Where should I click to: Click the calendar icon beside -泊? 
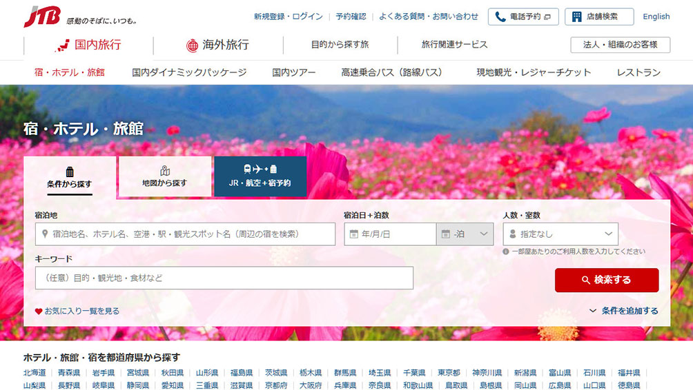pyautogui.click(x=446, y=234)
